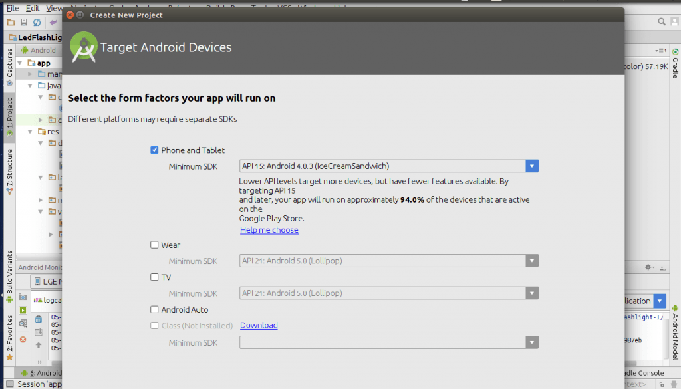Uncheck the Phone and Tablet checkbox
This screenshot has height=389, width=681.
[155, 150]
